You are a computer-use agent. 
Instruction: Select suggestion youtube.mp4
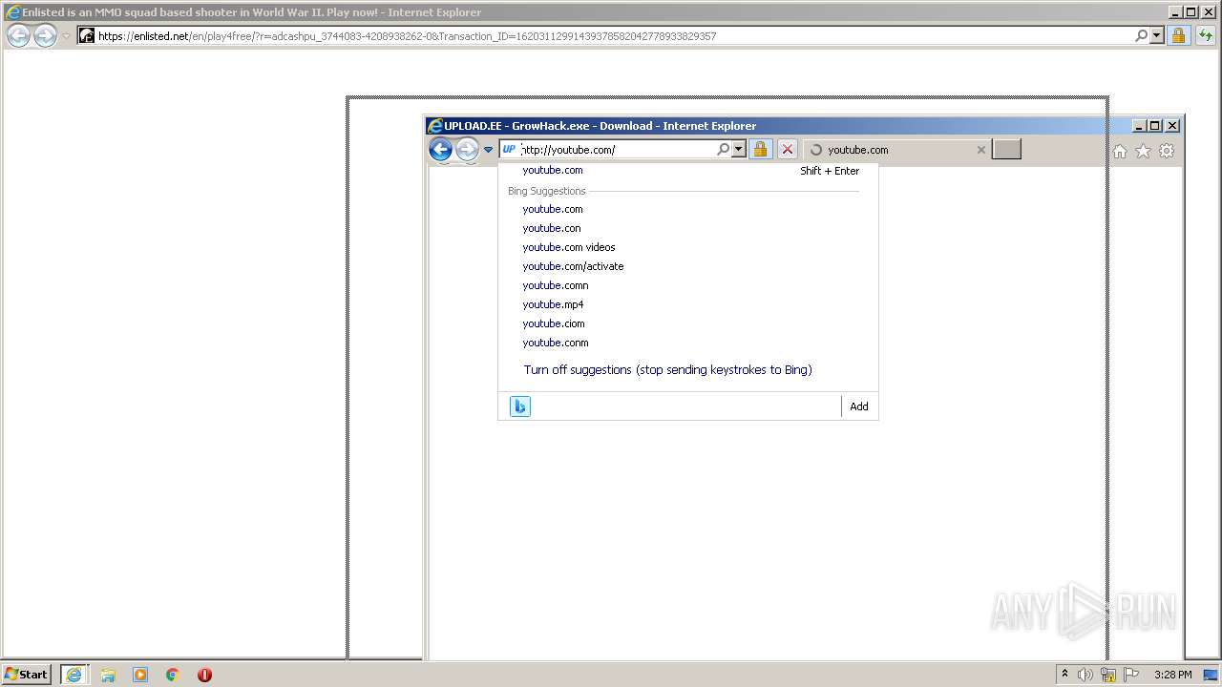[687, 304]
